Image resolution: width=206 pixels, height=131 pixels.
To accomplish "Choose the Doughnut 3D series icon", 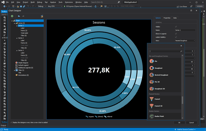I will click(152, 89).
